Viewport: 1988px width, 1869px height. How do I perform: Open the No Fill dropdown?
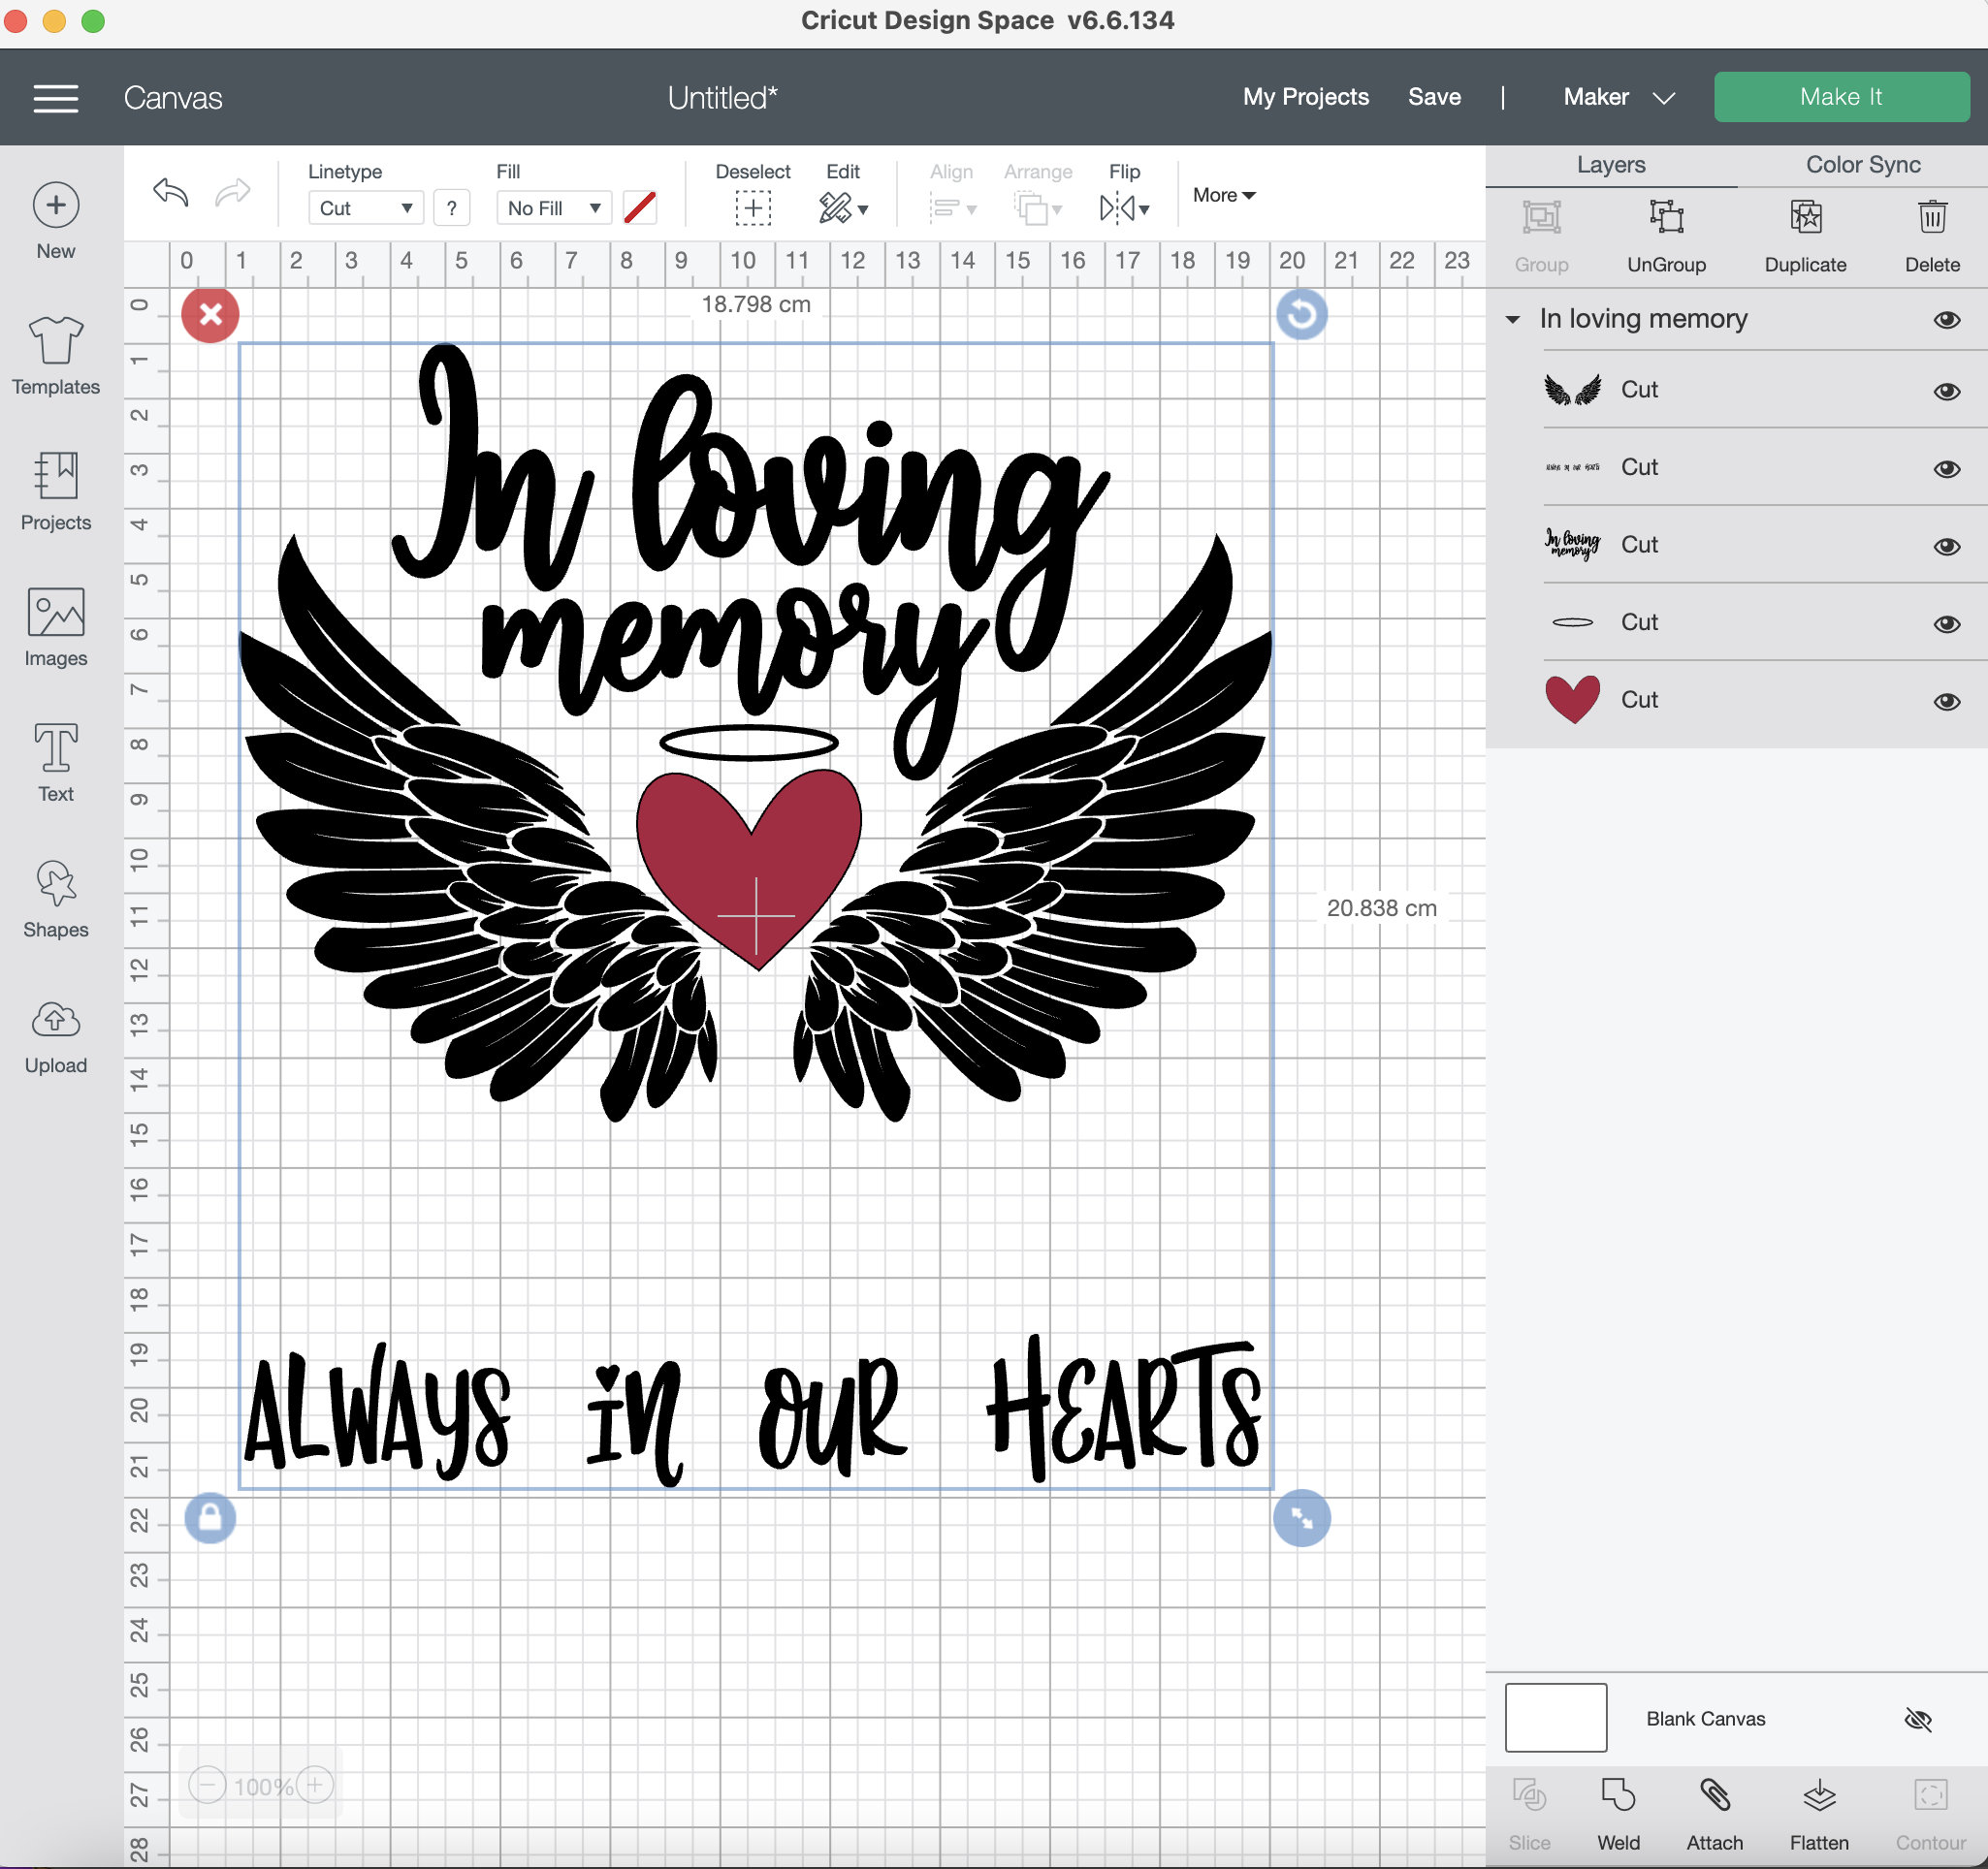point(553,207)
